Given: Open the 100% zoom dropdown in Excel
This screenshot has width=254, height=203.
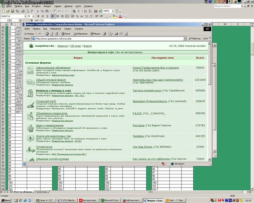Looking at the screenshot, I should pyautogui.click(x=113, y=11).
